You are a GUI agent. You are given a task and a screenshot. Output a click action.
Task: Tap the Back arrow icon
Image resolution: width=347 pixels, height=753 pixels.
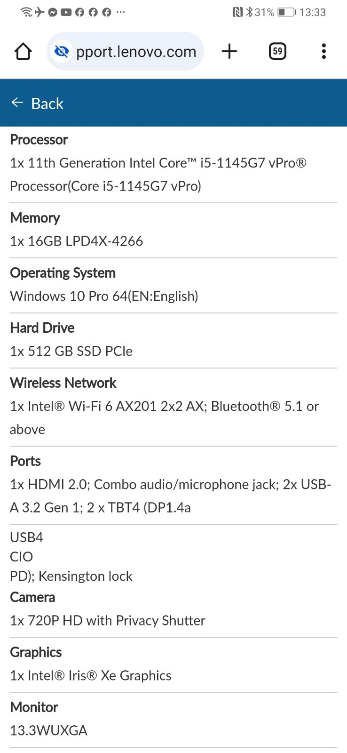(17, 103)
